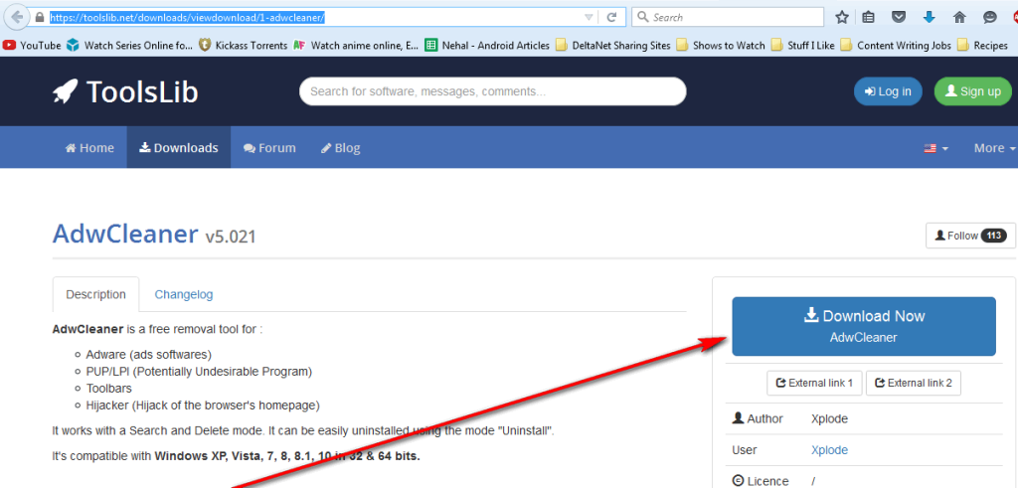Click the Pocket icon in toolbar
Viewport: 1018px width, 488px height.
899,18
